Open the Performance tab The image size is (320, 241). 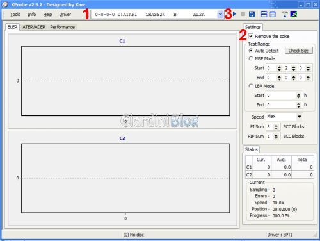tap(62, 27)
